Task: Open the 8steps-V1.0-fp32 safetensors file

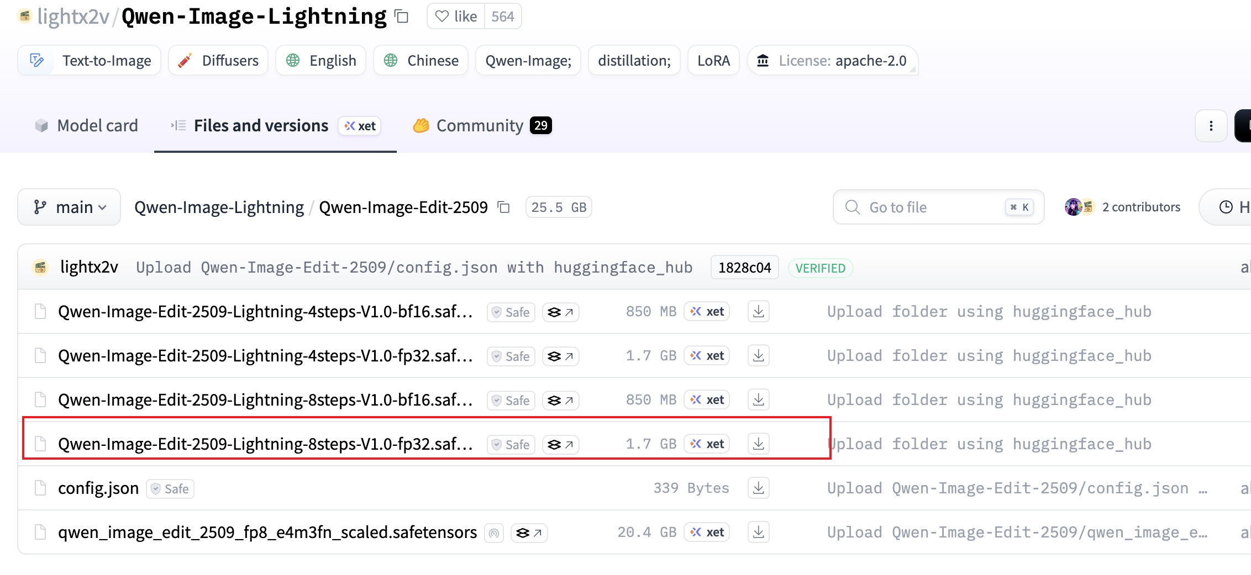Action: click(265, 444)
